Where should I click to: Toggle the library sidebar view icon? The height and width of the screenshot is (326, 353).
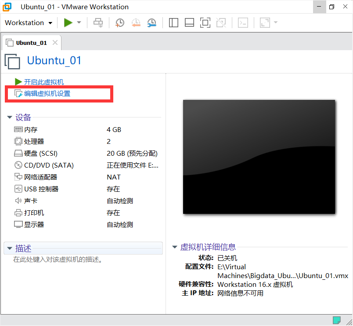click(x=173, y=22)
